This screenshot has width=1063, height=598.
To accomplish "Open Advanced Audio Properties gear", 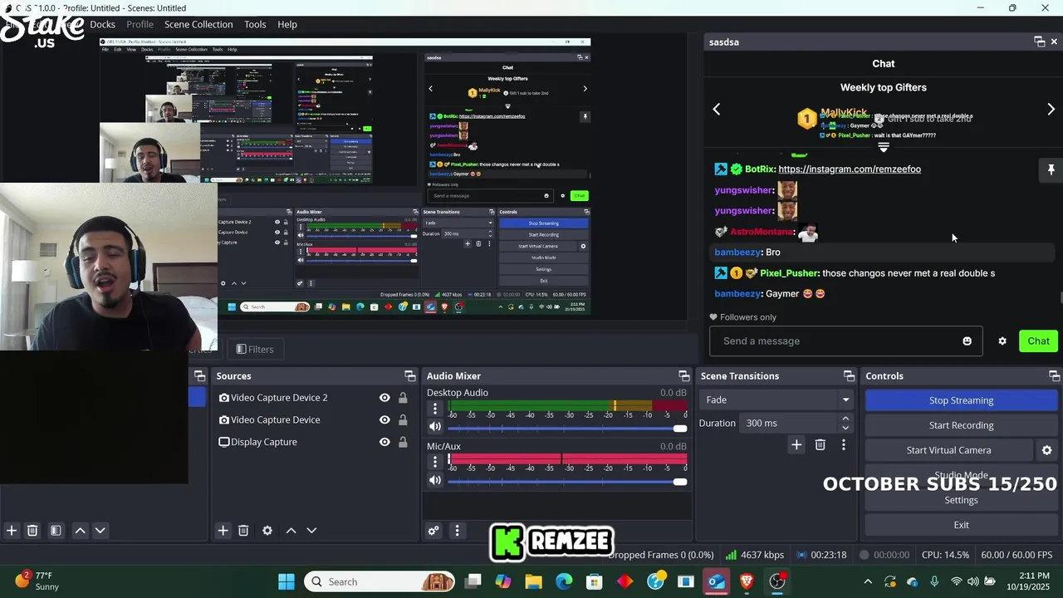I will pos(433,531).
